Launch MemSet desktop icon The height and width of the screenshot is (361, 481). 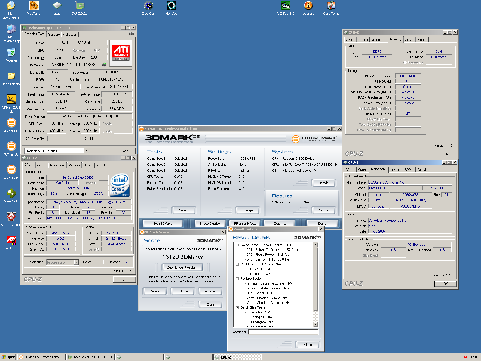171,8
